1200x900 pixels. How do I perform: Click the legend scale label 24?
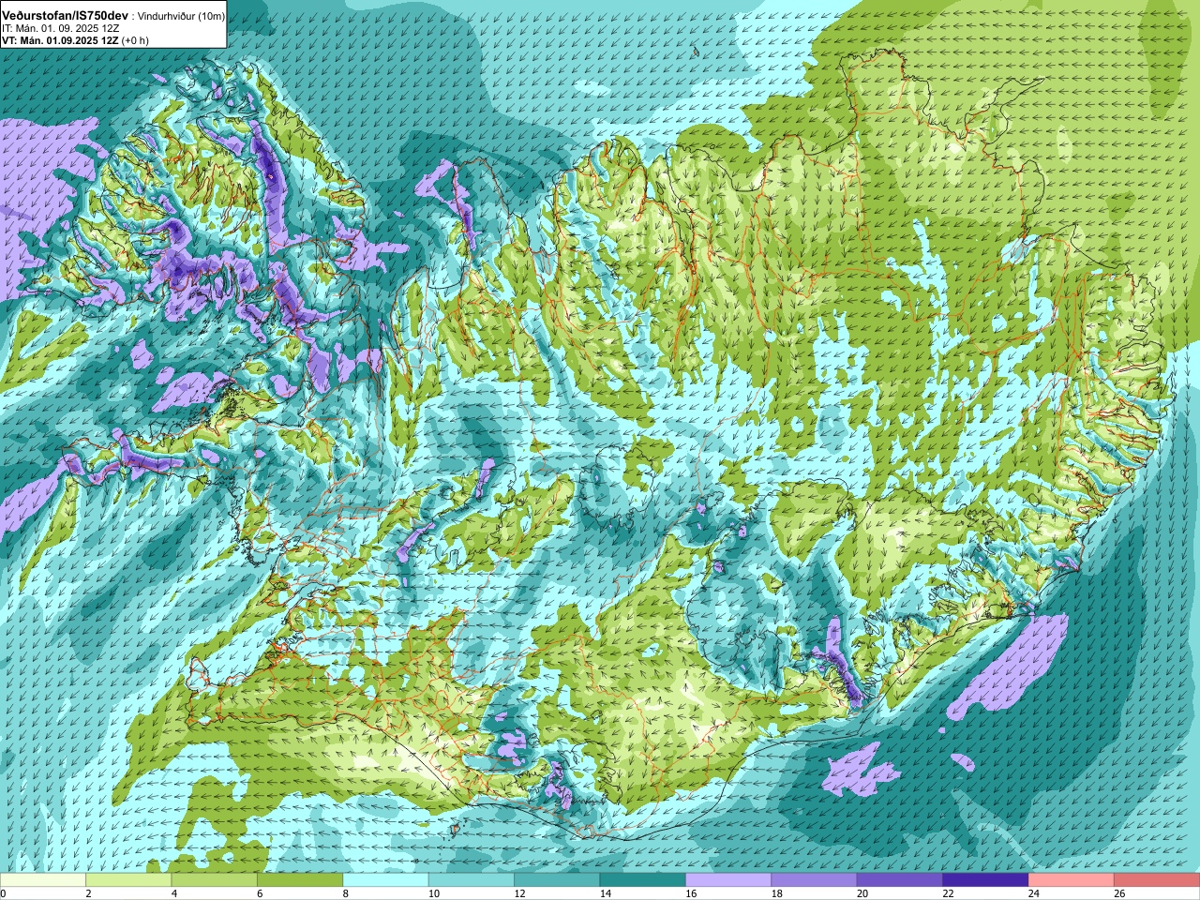pos(1034,893)
